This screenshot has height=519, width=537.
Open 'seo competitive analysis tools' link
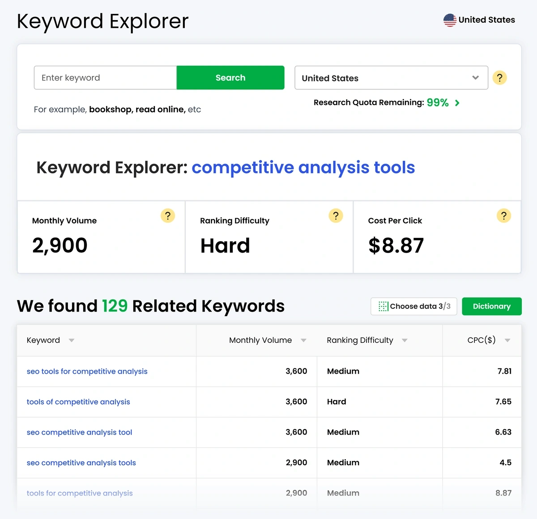click(81, 463)
